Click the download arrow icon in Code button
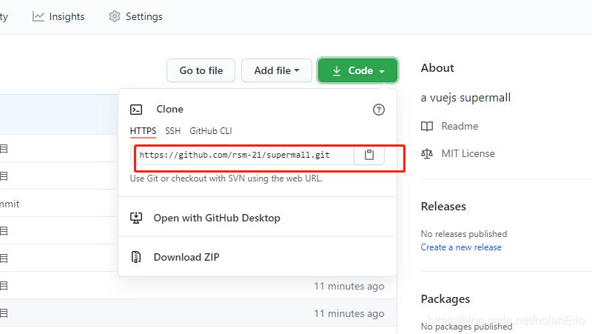This screenshot has width=592, height=334. click(x=337, y=71)
